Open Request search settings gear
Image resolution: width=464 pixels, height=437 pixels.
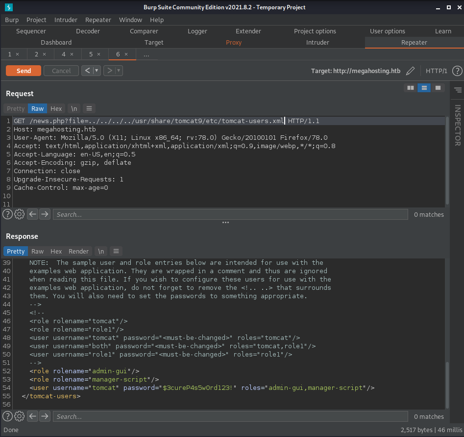20,214
